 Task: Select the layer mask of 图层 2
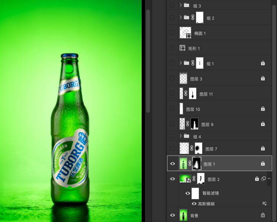tap(201, 179)
